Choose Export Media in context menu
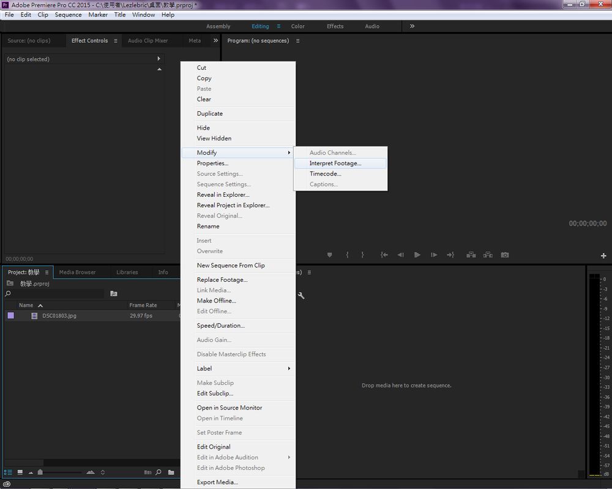612x489 pixels. tap(239, 482)
